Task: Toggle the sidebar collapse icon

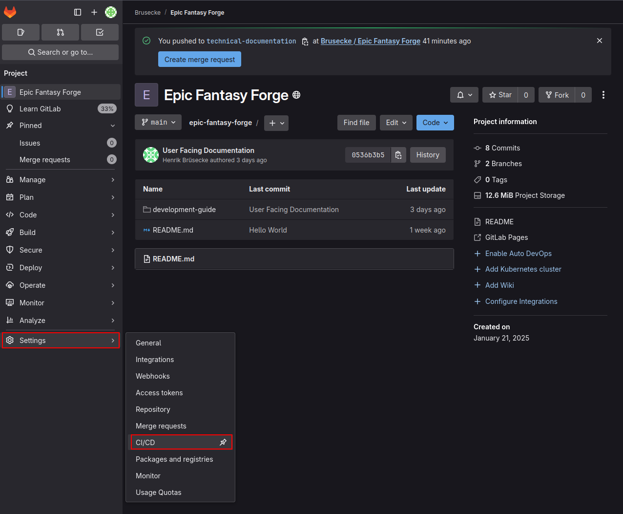Action: [78, 12]
